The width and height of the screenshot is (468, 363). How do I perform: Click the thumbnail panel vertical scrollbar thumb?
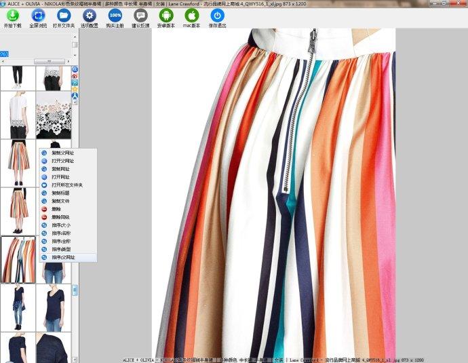click(75, 290)
